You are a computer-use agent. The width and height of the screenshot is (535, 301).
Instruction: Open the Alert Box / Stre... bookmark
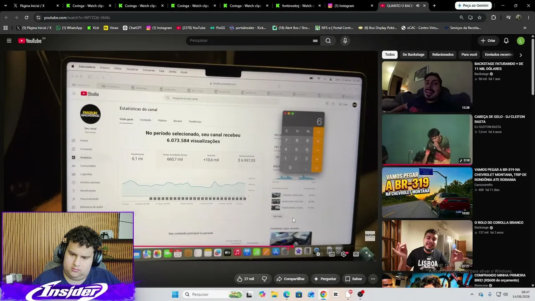click(x=291, y=28)
